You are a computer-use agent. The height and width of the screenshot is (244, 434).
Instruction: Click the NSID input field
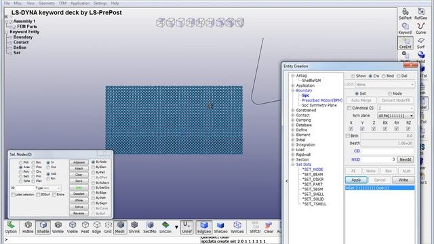(378, 159)
